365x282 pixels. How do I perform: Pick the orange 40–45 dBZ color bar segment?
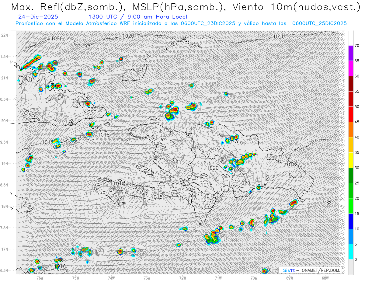(x=351, y=130)
